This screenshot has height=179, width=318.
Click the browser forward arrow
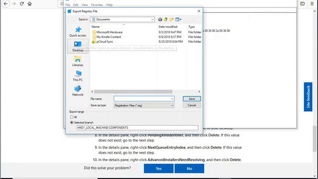pyautogui.click(x=14, y=3)
